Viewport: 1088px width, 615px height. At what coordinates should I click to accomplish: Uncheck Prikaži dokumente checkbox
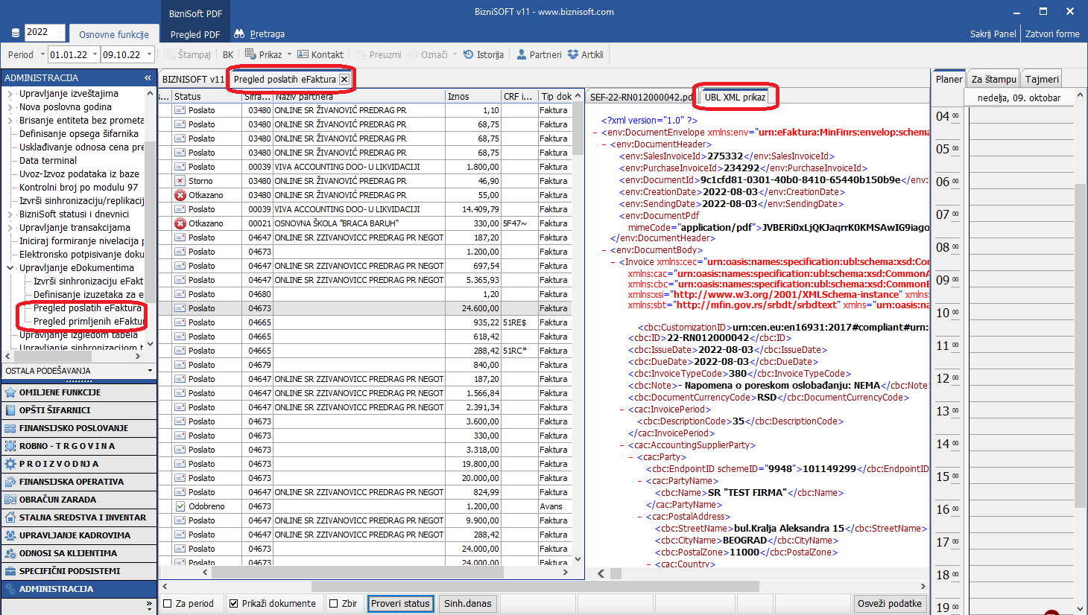234,604
